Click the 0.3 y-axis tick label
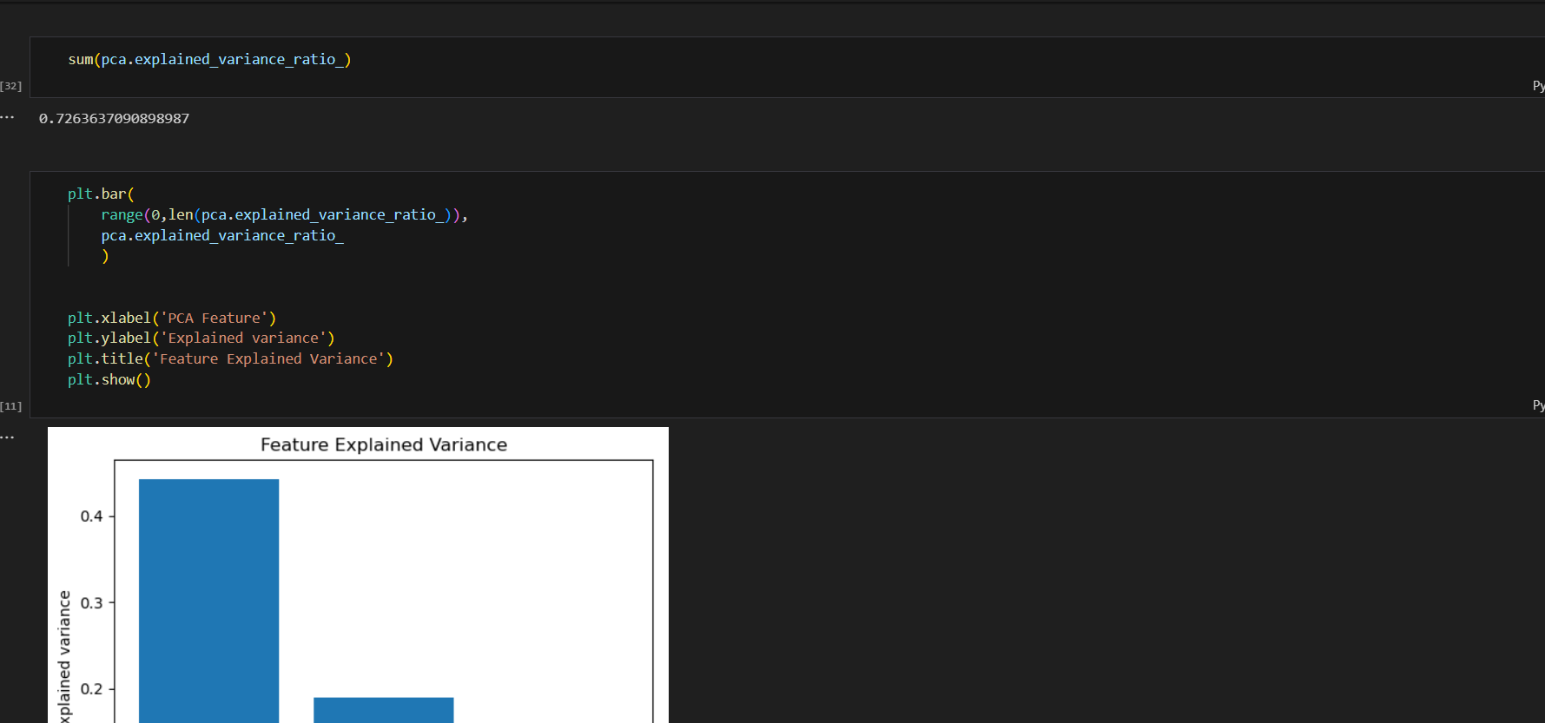Viewport: 1545px width, 723px height. pos(91,602)
